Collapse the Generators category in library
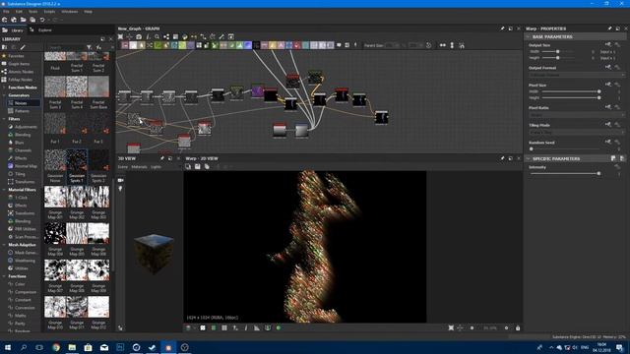 pos(4,95)
